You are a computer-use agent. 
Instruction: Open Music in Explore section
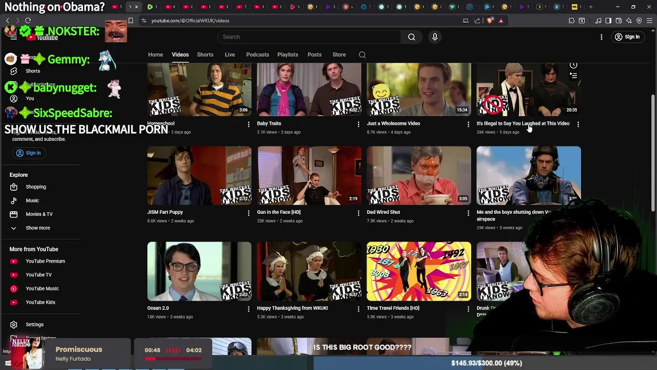tap(32, 200)
